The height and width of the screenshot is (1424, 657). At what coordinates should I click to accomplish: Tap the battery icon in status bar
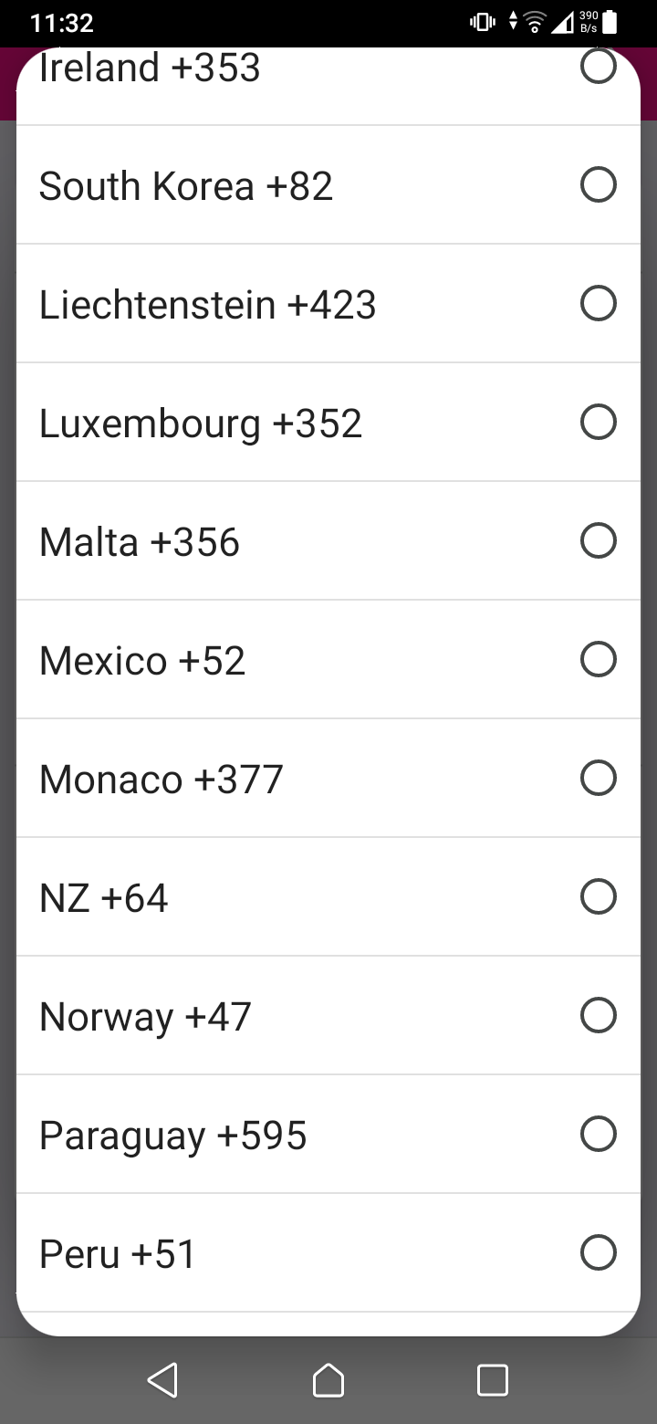click(610, 23)
